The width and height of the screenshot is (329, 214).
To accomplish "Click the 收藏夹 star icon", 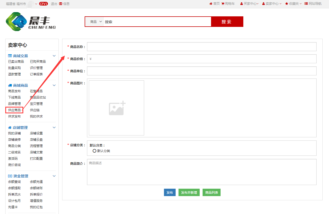I will (x=287, y=4).
